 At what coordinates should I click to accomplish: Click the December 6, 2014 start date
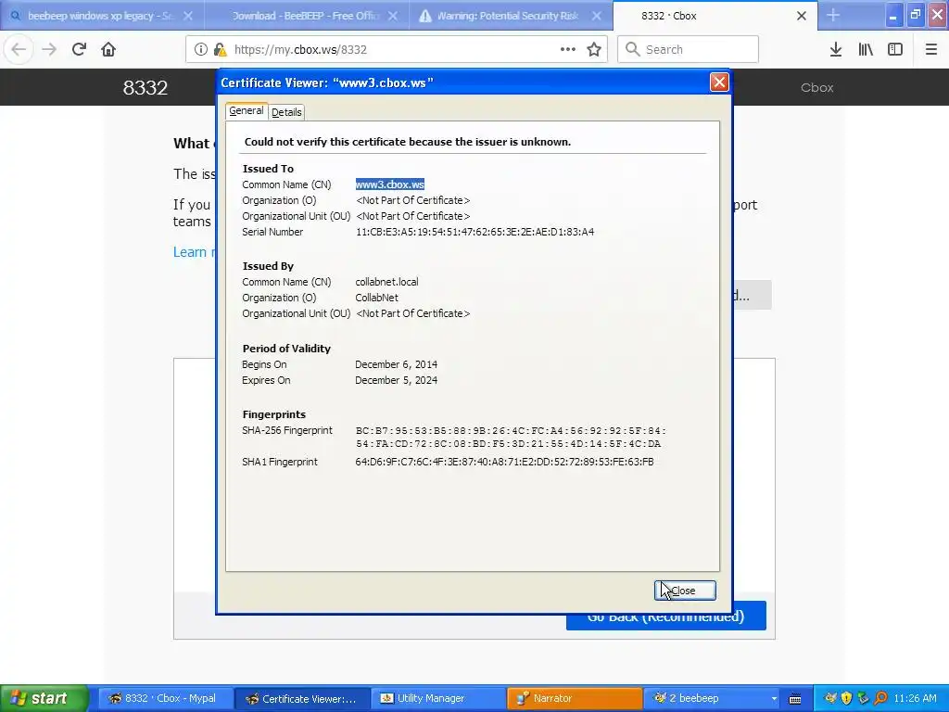point(397,364)
